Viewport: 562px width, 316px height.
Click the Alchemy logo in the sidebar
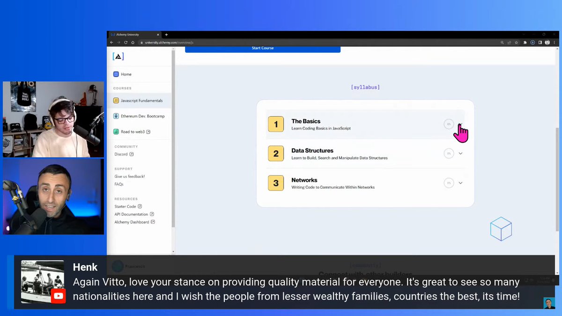tap(118, 56)
